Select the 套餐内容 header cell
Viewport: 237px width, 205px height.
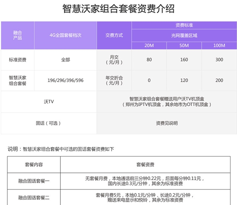click(34, 164)
